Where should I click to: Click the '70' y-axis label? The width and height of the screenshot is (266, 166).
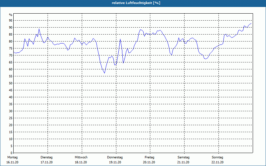pos(11,55)
